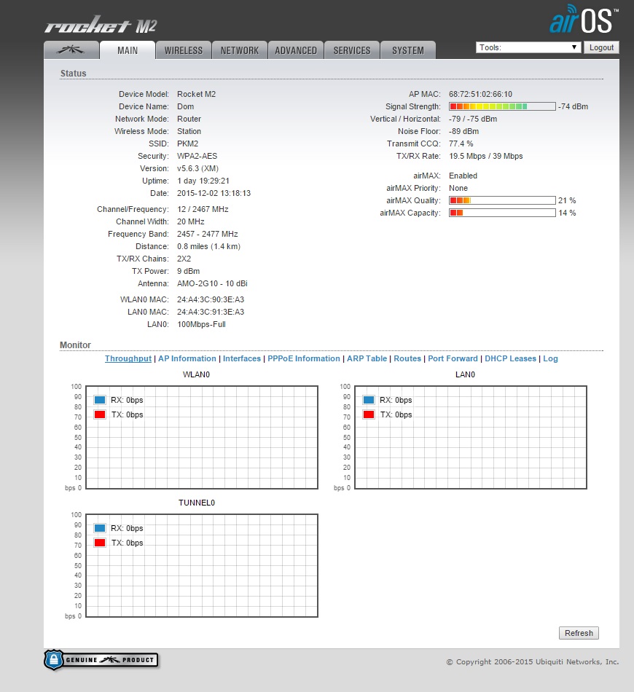This screenshot has height=692, width=634.
Task: Click the Ubiquiti copyright notice
Action: [533, 661]
